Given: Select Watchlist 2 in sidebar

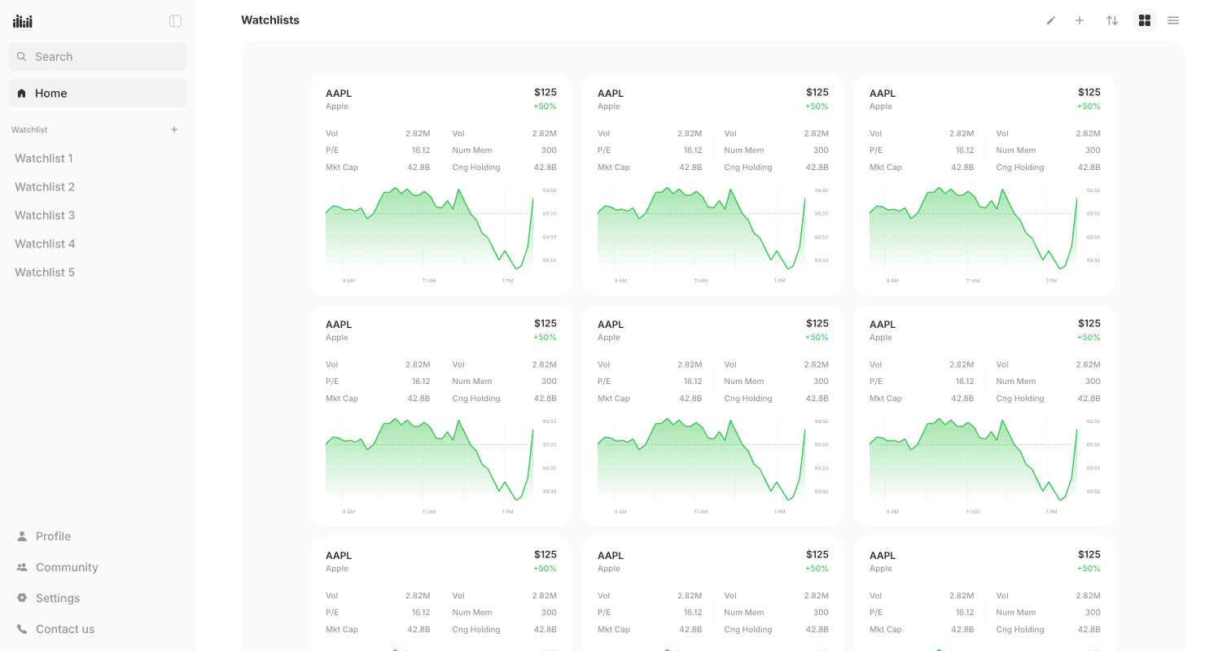Looking at the screenshot, I should click(45, 186).
